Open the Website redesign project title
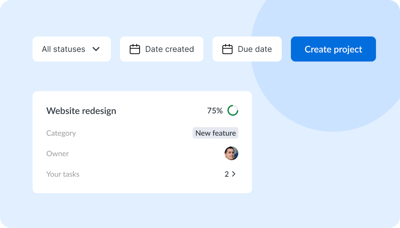The height and width of the screenshot is (228, 400). [81, 111]
